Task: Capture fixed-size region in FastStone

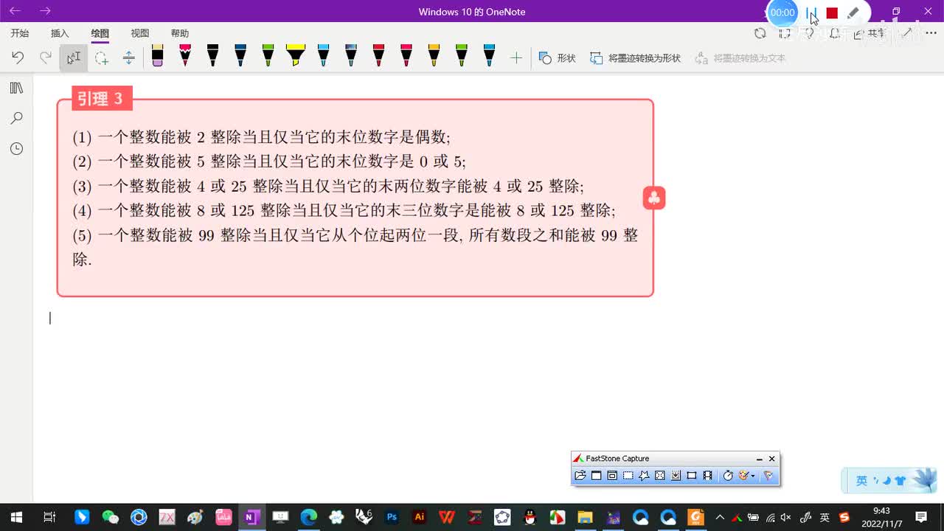Action: coord(692,476)
